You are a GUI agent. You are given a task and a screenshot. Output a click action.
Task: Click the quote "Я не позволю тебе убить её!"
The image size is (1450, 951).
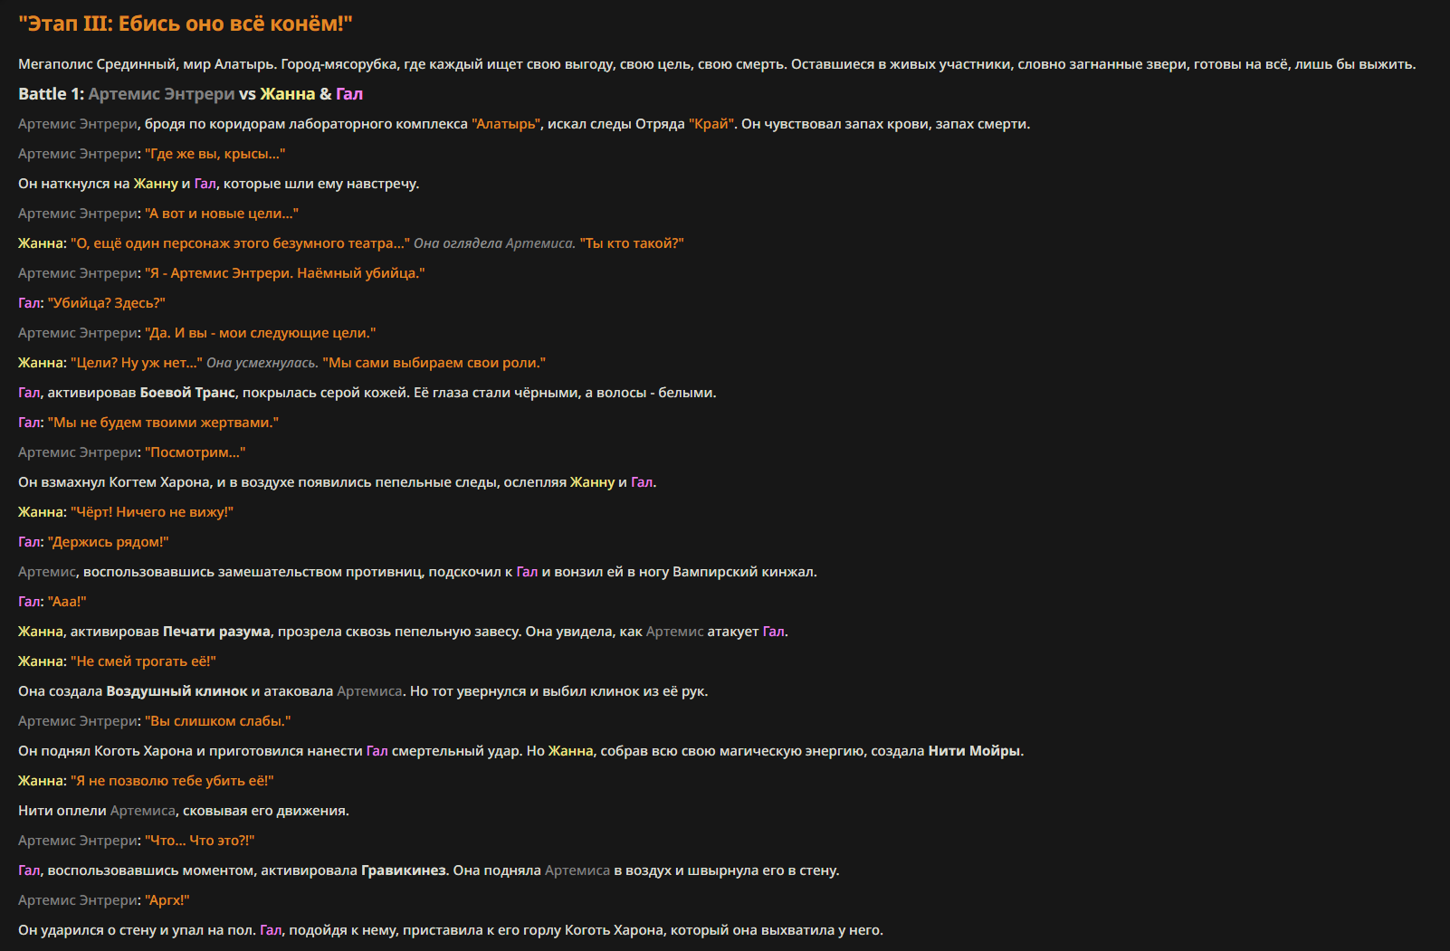[x=172, y=781]
